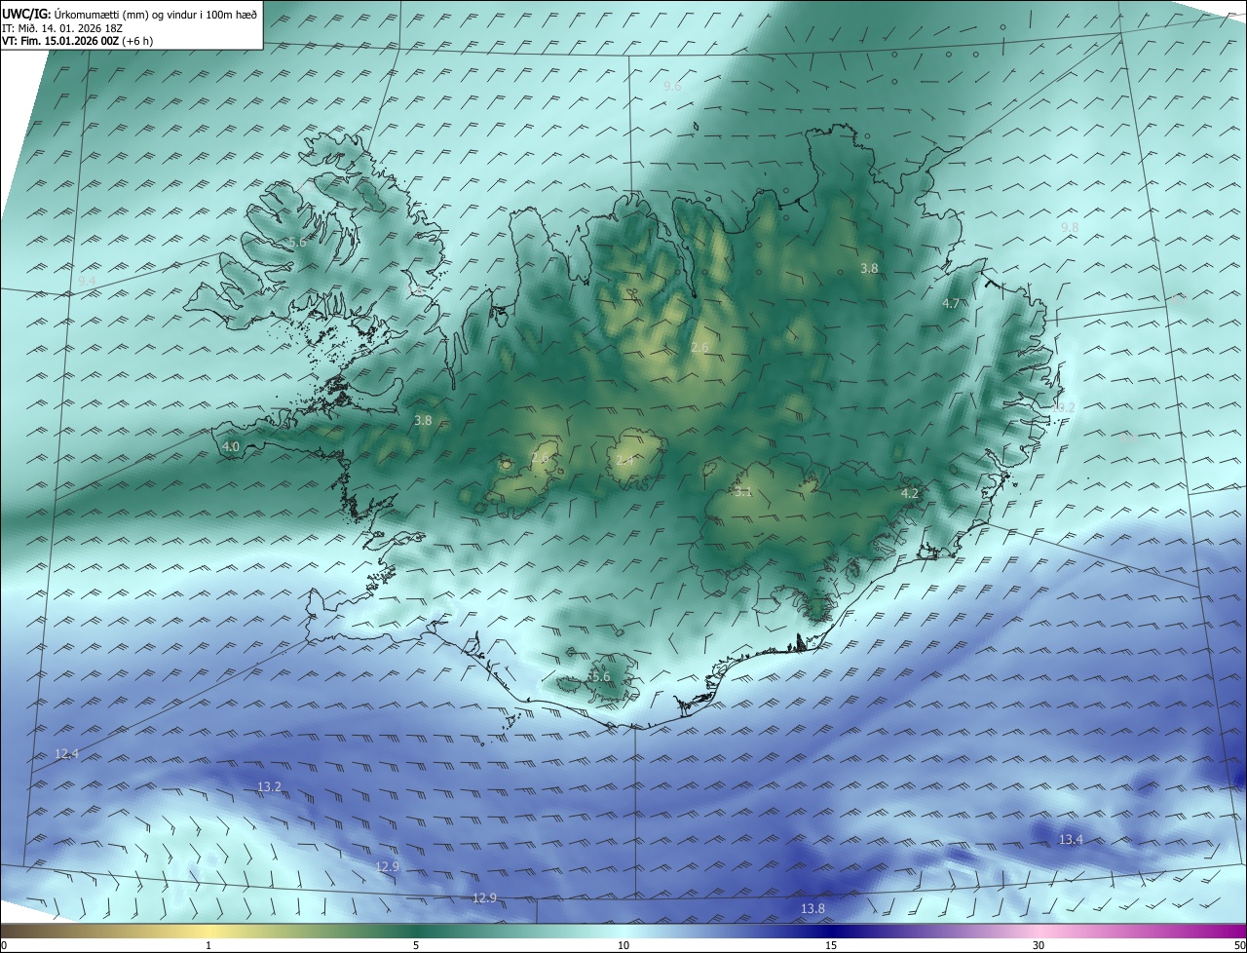Click the 4.2 value label on the map

pyautogui.click(x=909, y=494)
